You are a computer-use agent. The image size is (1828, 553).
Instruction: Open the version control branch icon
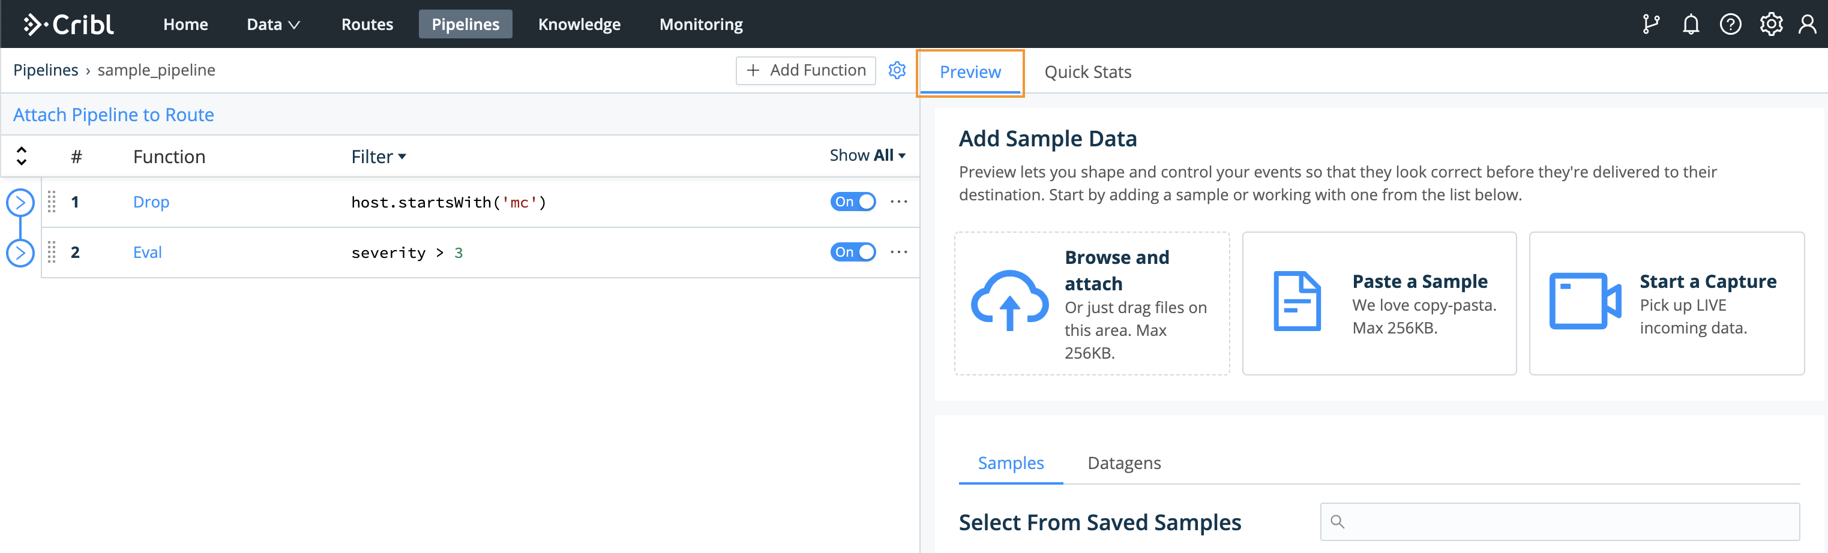1650,24
